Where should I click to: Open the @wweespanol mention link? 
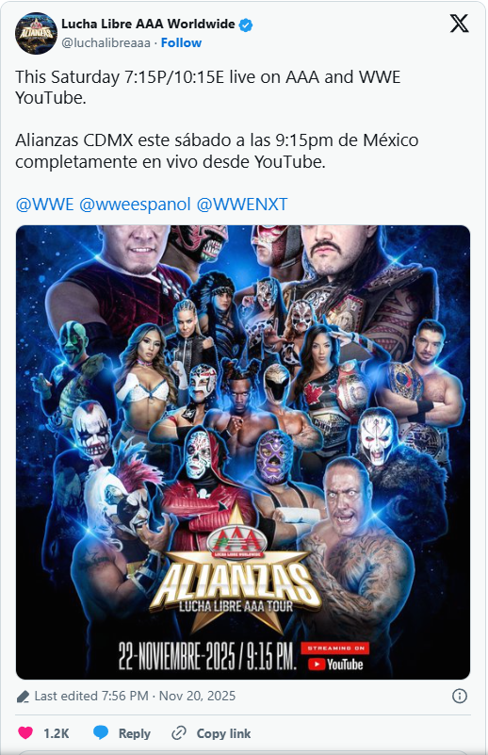[135, 205]
